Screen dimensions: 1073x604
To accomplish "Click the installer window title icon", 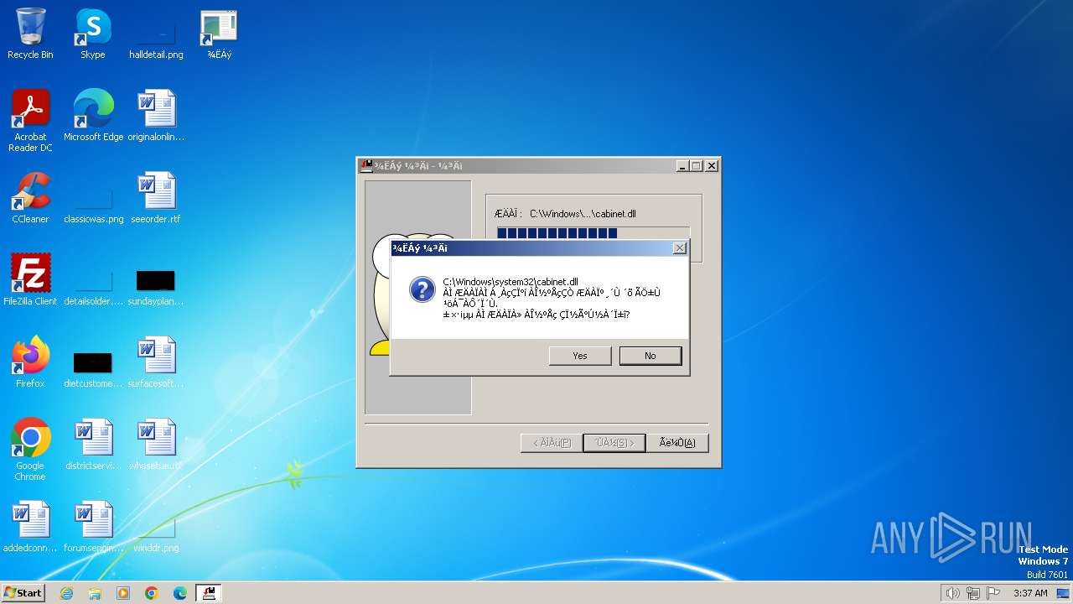I will [x=366, y=166].
